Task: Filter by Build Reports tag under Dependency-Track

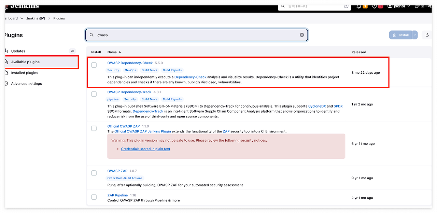Action: point(172,99)
